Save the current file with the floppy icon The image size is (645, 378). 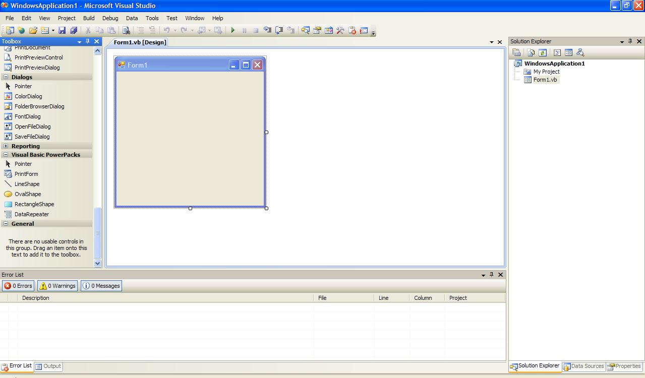(x=62, y=30)
